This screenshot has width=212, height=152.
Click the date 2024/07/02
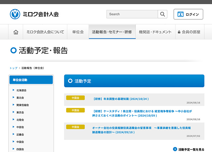pyautogui.click(x=193, y=136)
